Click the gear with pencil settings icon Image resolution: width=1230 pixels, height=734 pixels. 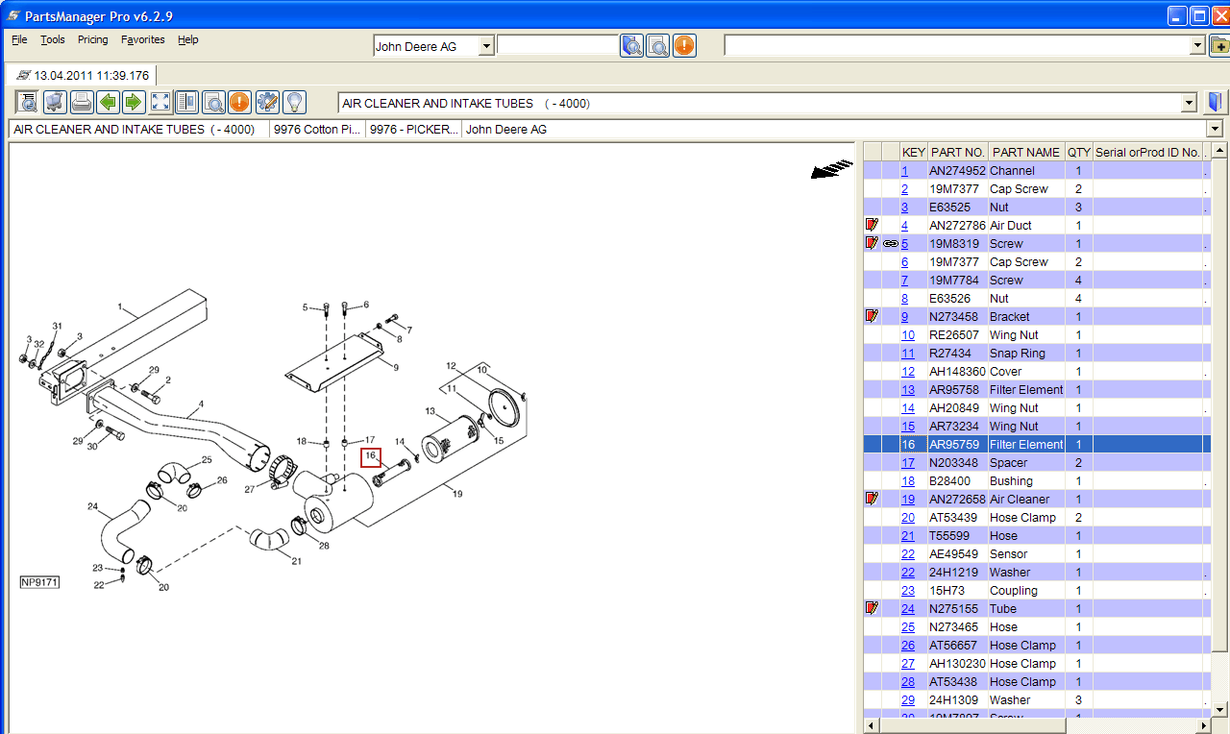267,102
